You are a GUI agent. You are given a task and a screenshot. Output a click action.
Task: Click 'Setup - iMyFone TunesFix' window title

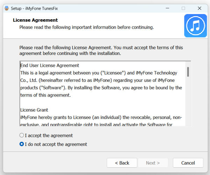click(34, 8)
